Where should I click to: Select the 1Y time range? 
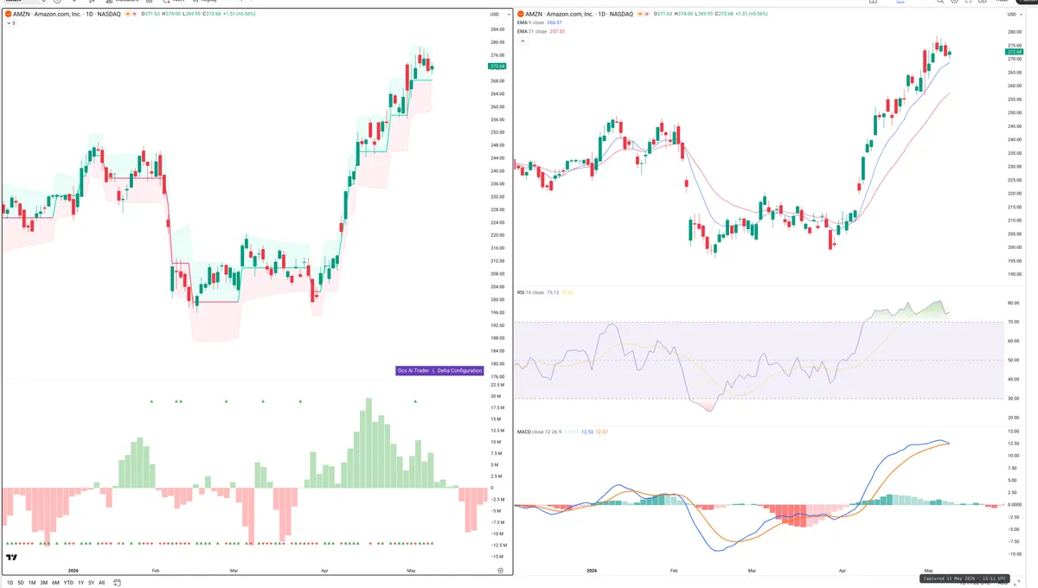pyautogui.click(x=80, y=583)
